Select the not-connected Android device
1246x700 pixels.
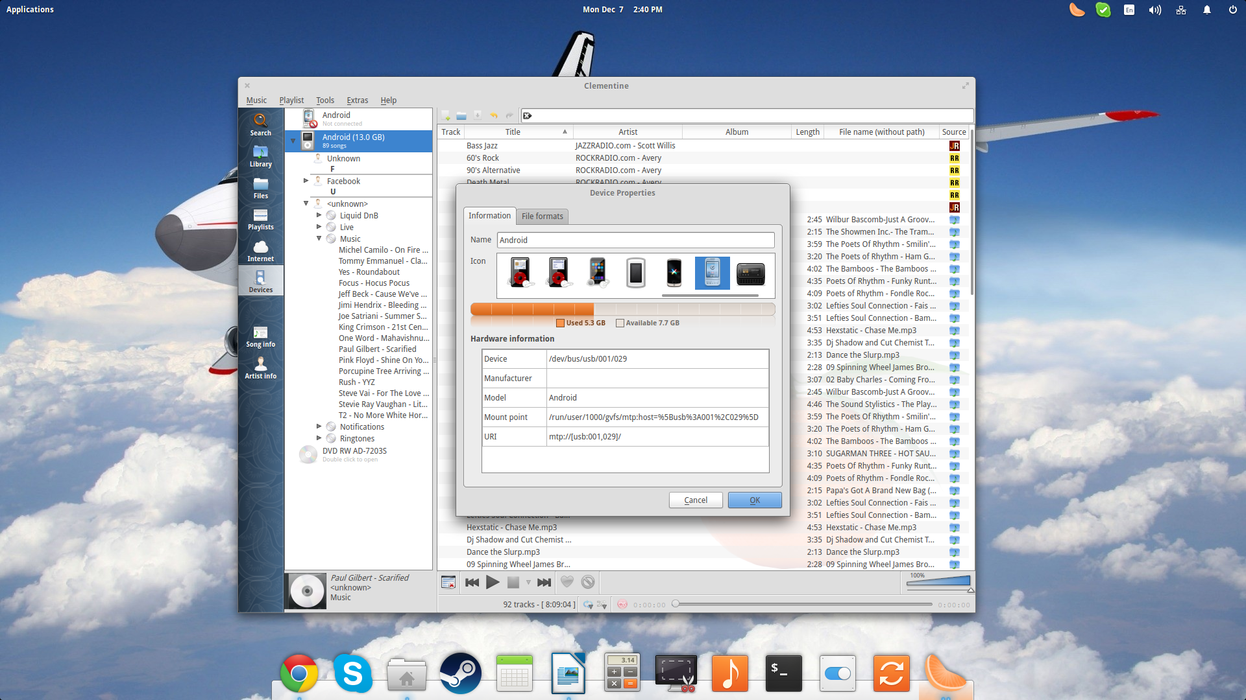coord(358,119)
